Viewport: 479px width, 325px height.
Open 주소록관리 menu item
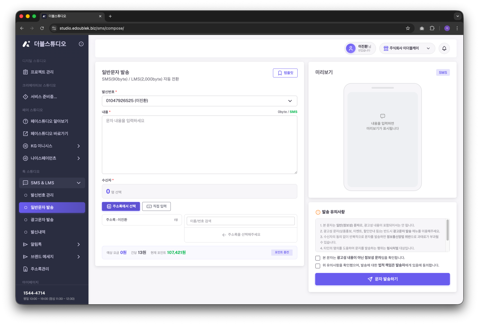52,269
